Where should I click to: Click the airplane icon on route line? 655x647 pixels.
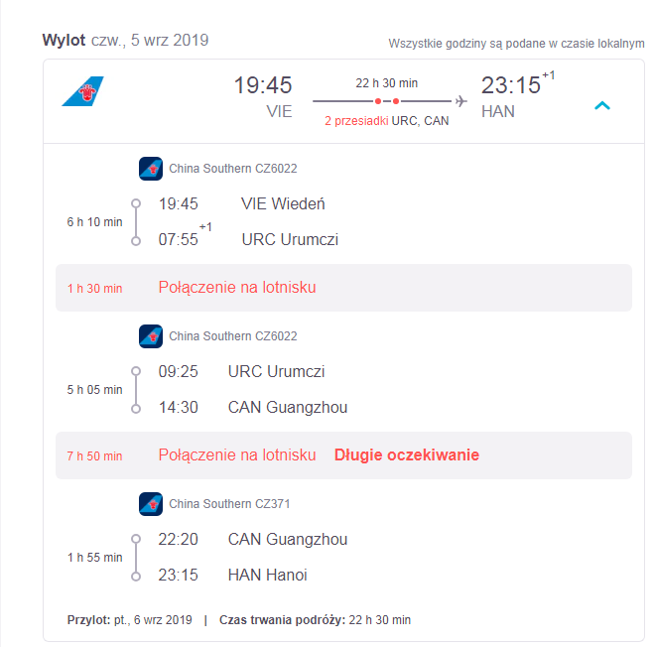(461, 101)
